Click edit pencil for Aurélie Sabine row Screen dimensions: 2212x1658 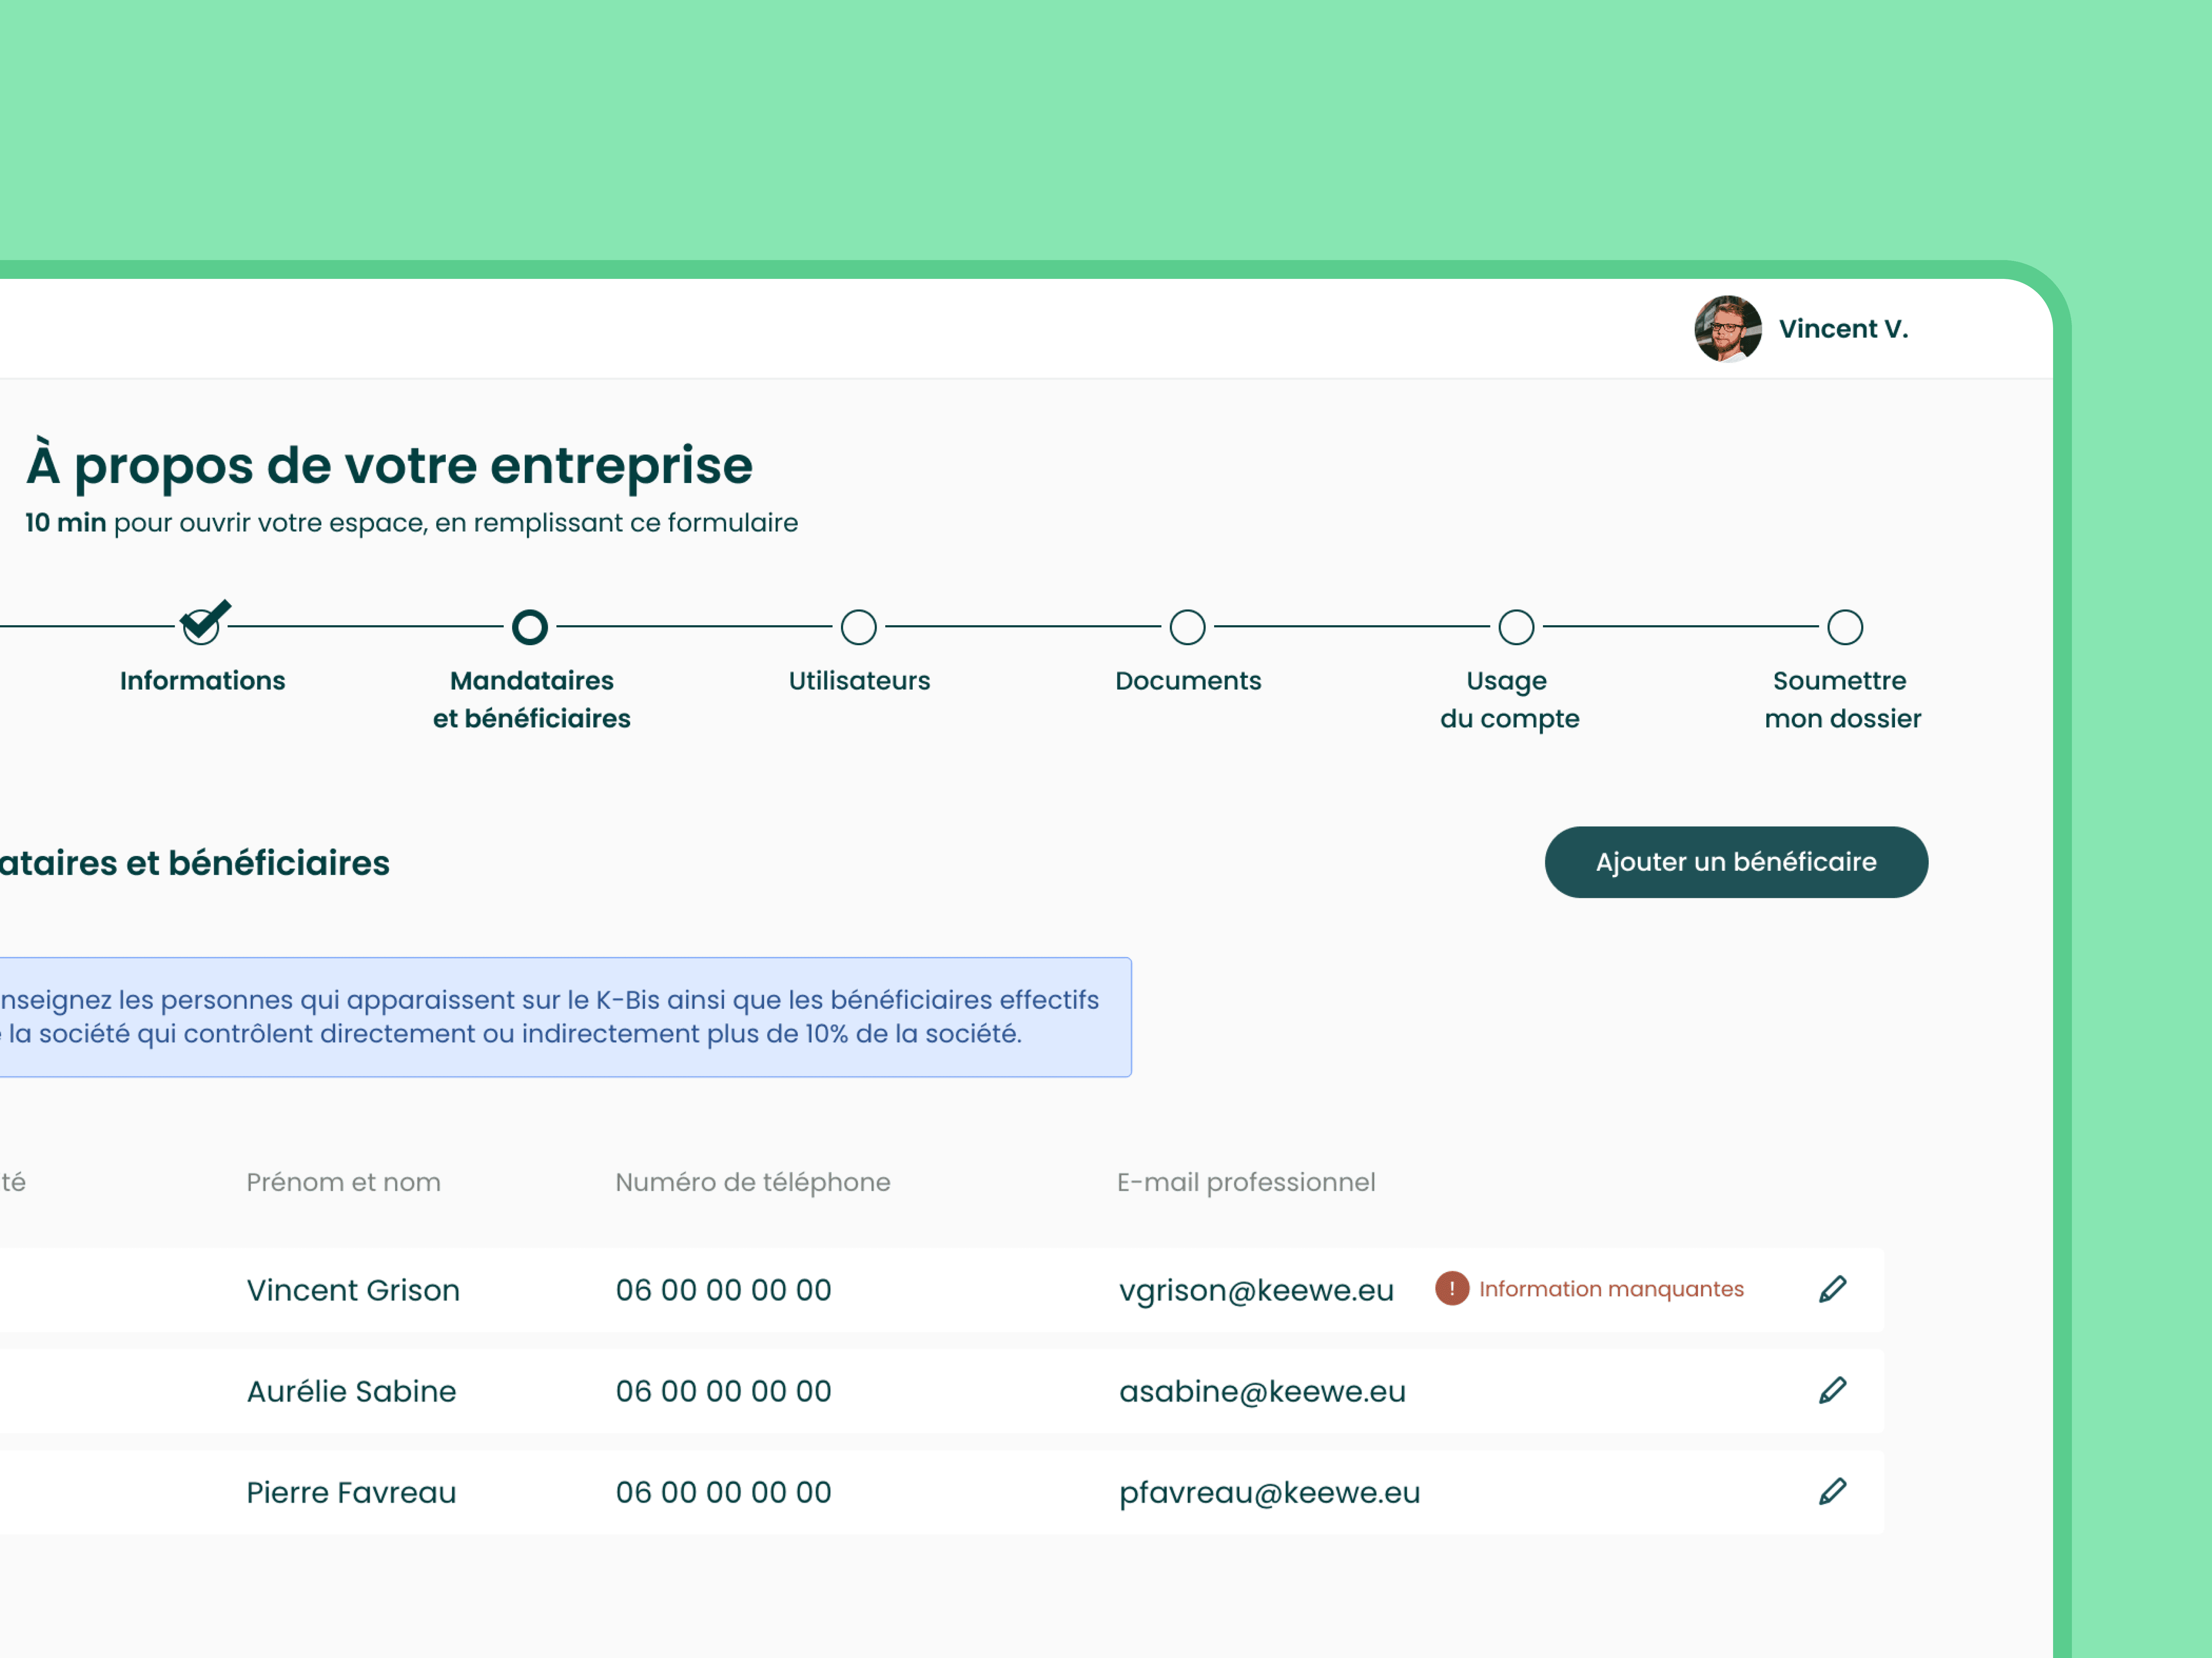pyautogui.click(x=1832, y=1390)
